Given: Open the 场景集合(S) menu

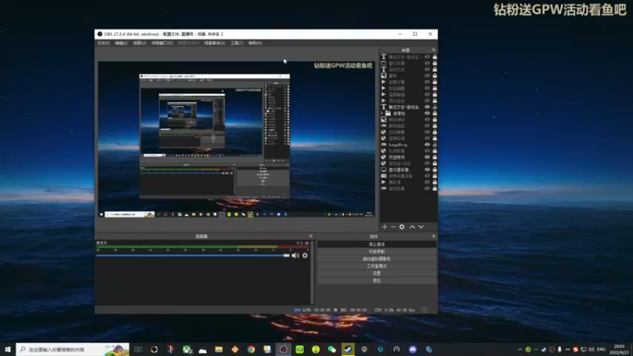Looking at the screenshot, I should point(214,44).
